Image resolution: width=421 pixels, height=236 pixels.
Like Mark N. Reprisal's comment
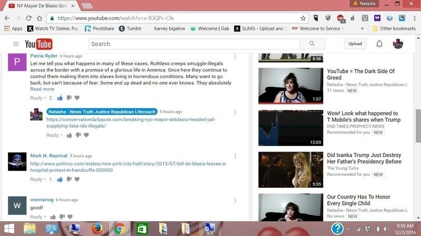[60, 179]
